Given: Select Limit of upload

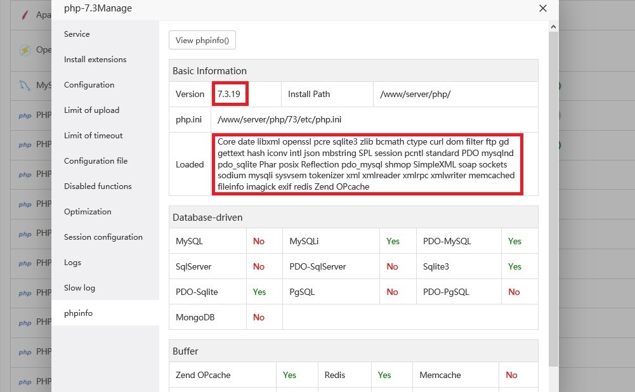Looking at the screenshot, I should coord(91,110).
